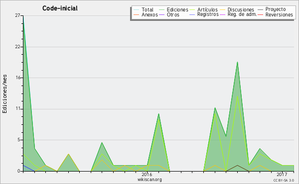
Task: Click the Code-inicial chart title
Action: 60,8
